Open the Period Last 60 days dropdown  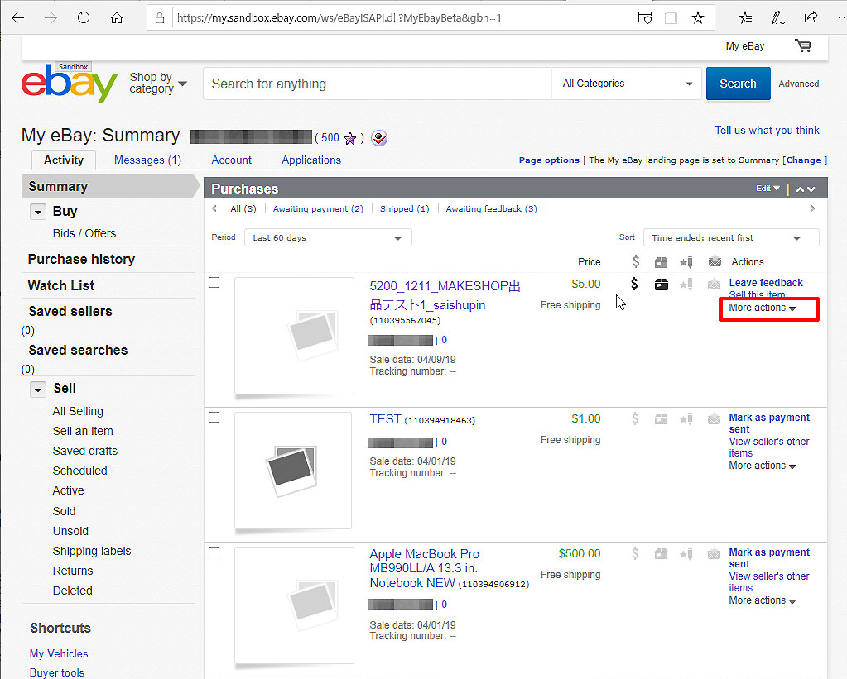(328, 238)
